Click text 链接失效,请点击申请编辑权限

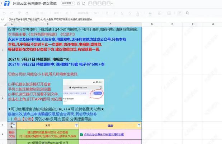(32, 114)
